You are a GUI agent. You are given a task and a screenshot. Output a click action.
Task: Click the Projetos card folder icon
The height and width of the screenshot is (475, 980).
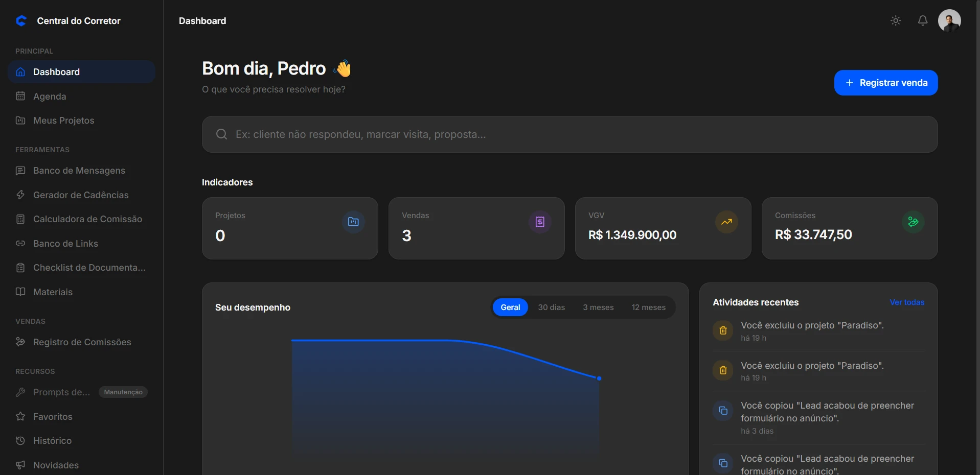[353, 222]
